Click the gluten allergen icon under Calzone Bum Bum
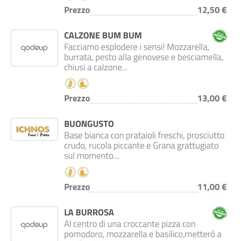The width and height of the screenshot is (249, 241). (x=70, y=84)
